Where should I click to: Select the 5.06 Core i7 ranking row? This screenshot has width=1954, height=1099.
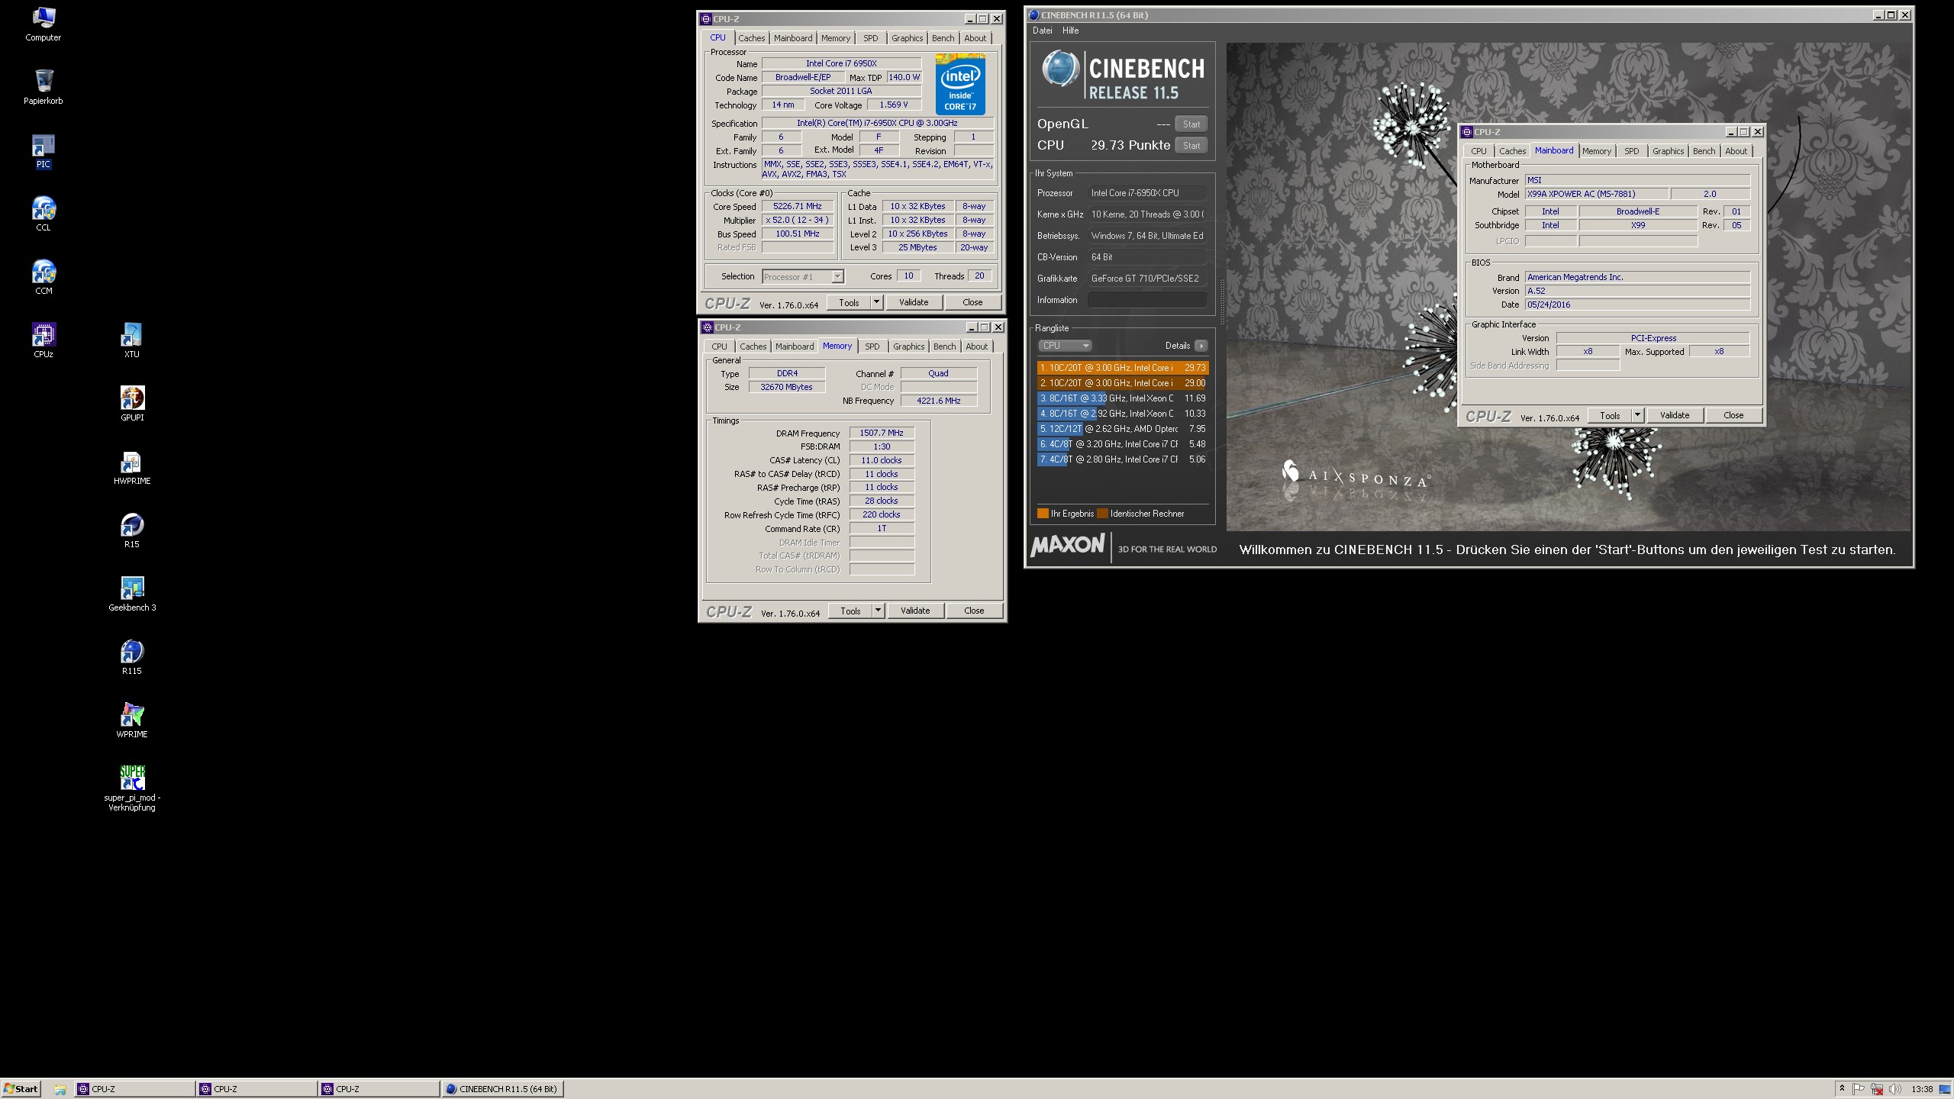click(x=1123, y=459)
